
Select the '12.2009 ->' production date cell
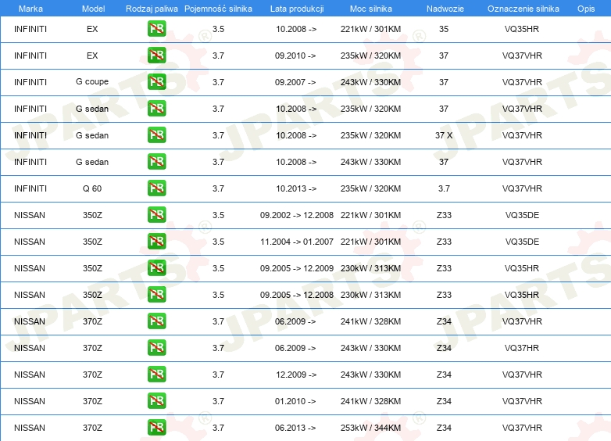(296, 375)
